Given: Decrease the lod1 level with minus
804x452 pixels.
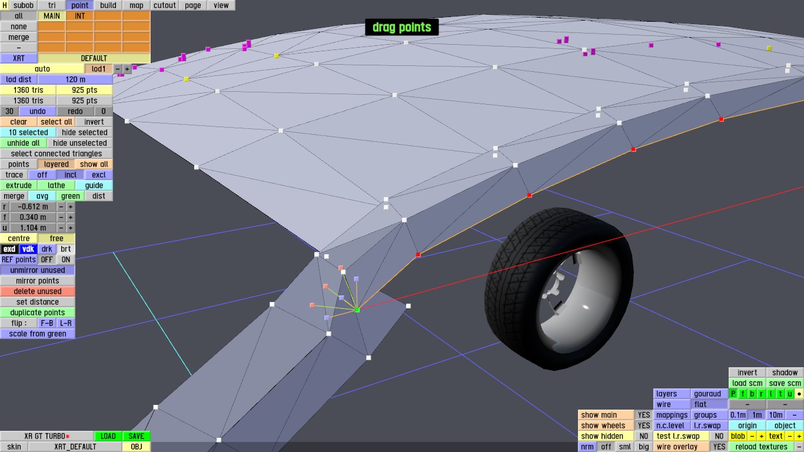Looking at the screenshot, I should pyautogui.click(x=118, y=69).
